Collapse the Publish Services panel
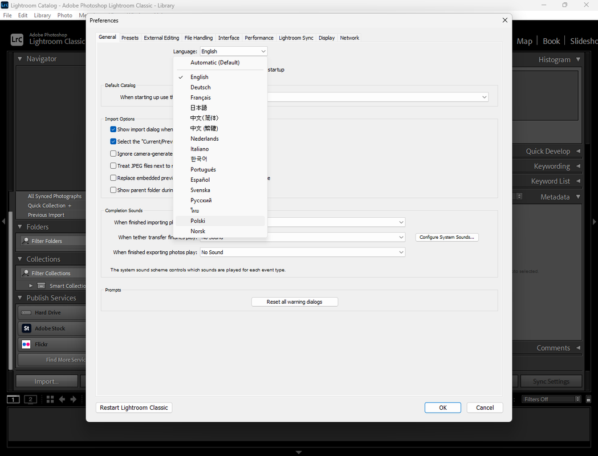This screenshot has height=456, width=598. (x=20, y=298)
